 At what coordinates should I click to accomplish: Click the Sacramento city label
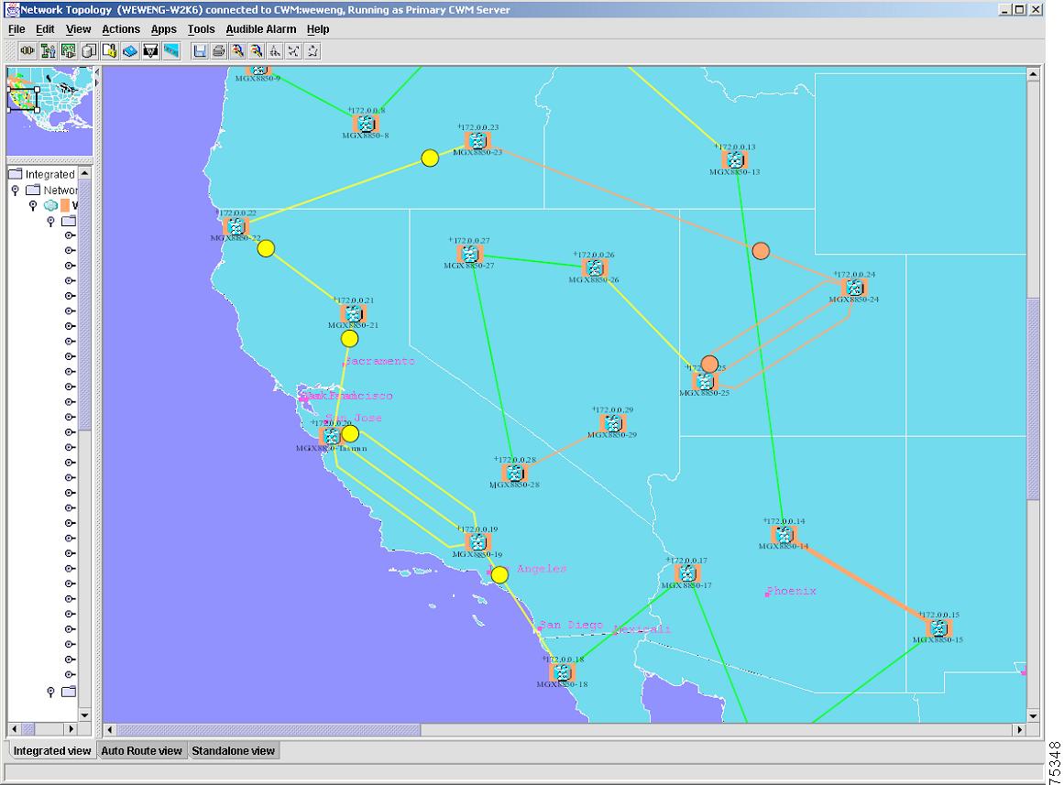coord(380,361)
